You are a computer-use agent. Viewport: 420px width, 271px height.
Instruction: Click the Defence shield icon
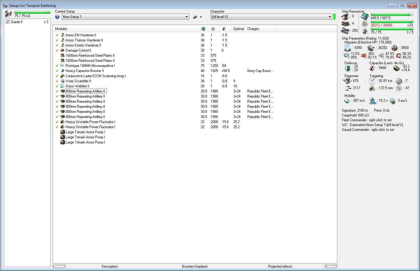pyautogui.click(x=348, y=68)
